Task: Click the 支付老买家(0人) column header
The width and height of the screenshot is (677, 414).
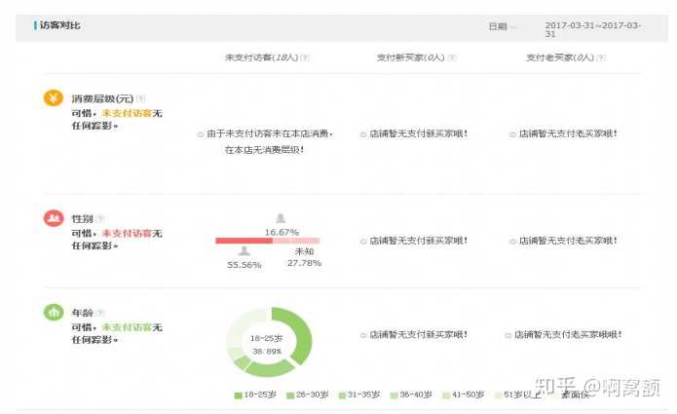Action: [x=559, y=57]
